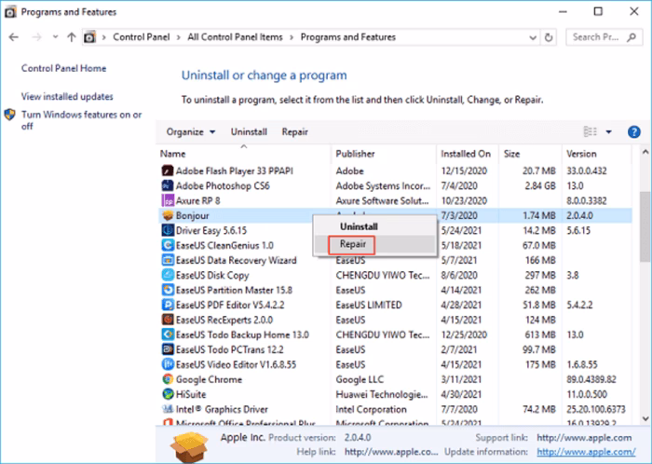Click the Adobe Photoshop CS6 icon
The height and width of the screenshot is (464, 652).
(x=168, y=185)
